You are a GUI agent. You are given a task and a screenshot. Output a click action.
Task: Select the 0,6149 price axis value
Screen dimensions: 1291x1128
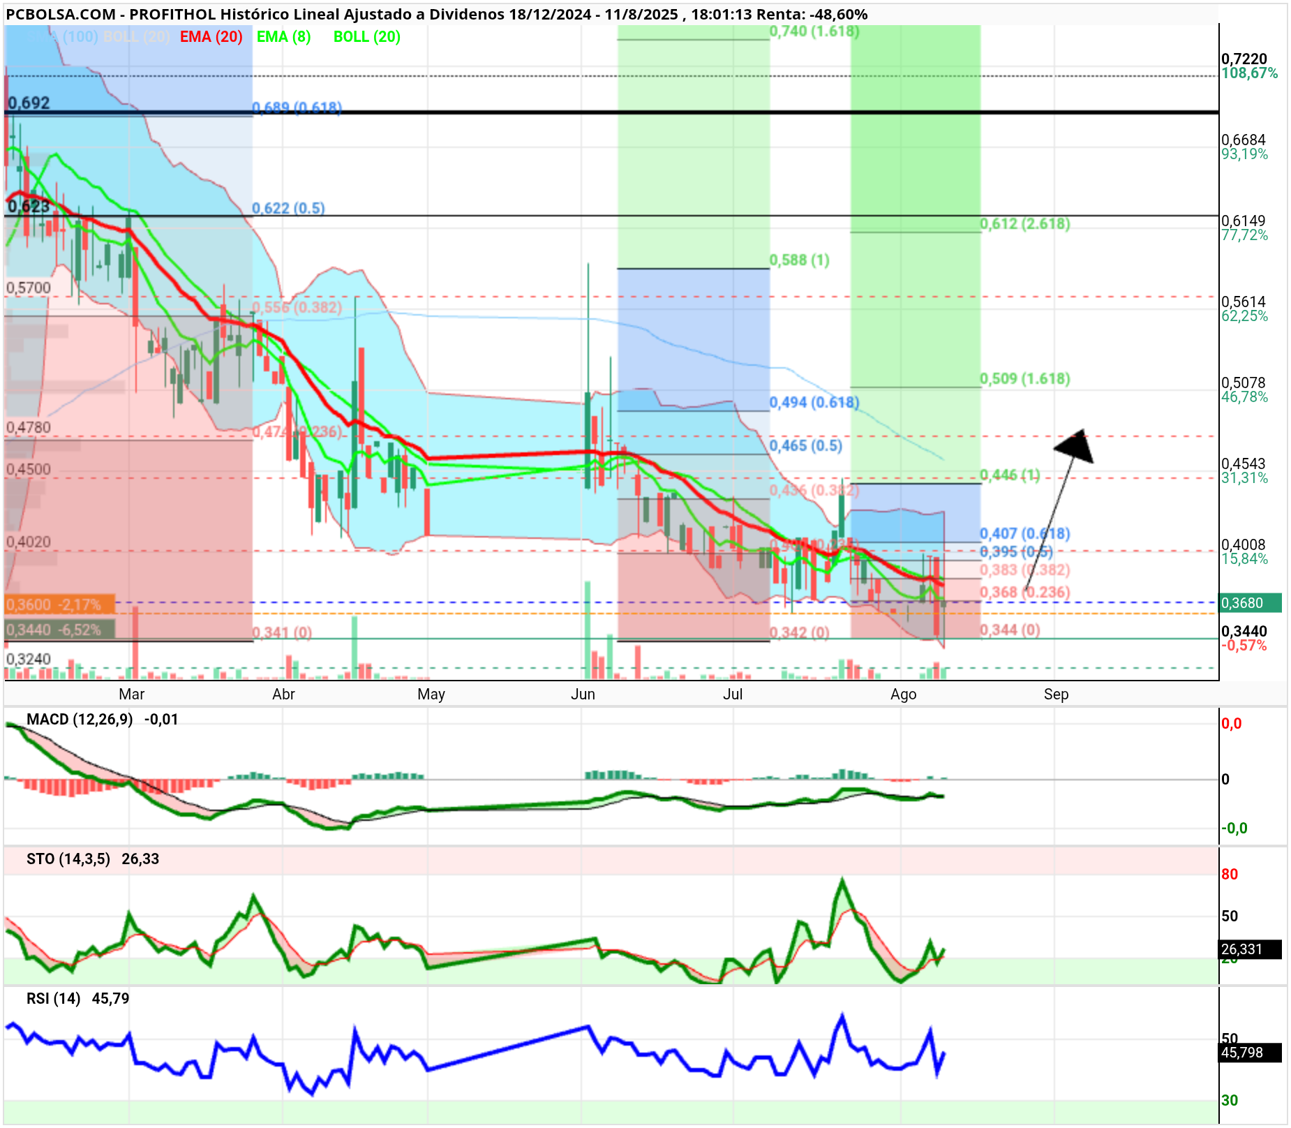(1244, 221)
